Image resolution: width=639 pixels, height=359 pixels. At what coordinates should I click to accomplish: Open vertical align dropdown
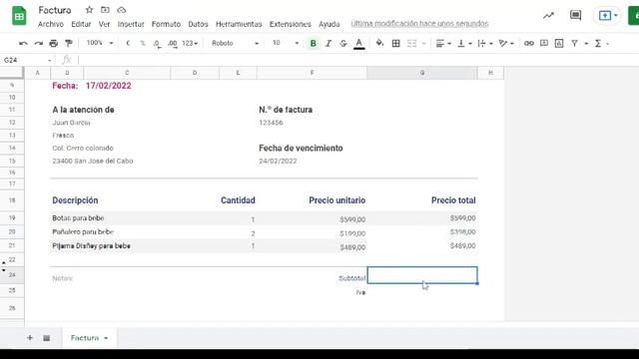[x=464, y=43]
